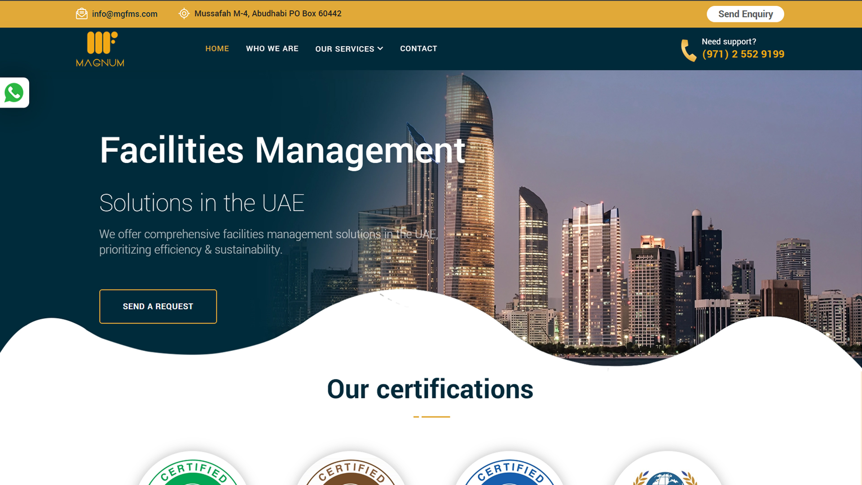Navigate to the Contact page

pyautogui.click(x=418, y=48)
